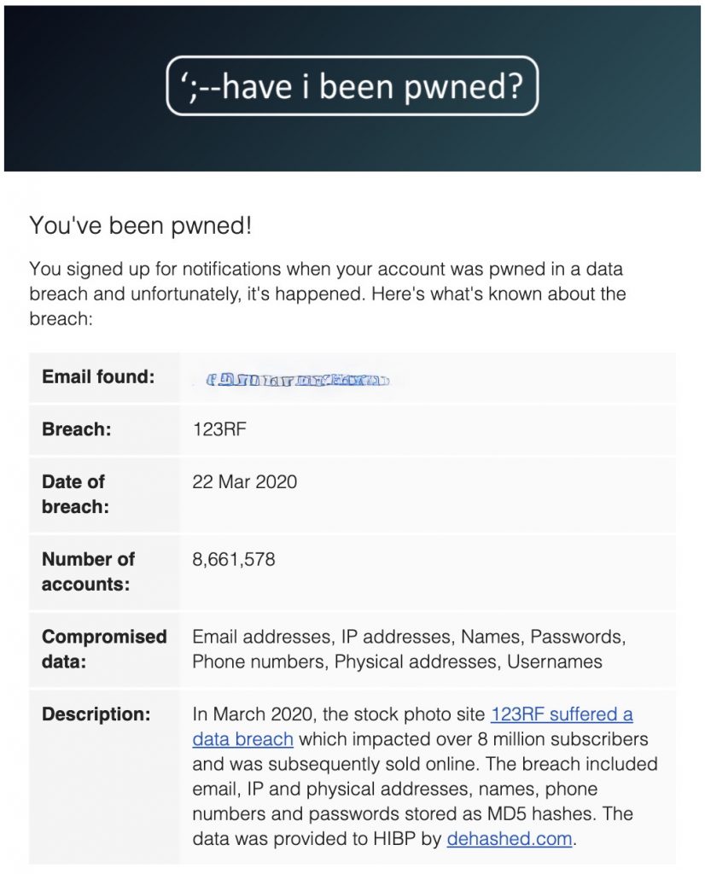Click the '8,661,578' accounts number
This screenshot has width=705, height=874.
pyautogui.click(x=234, y=559)
